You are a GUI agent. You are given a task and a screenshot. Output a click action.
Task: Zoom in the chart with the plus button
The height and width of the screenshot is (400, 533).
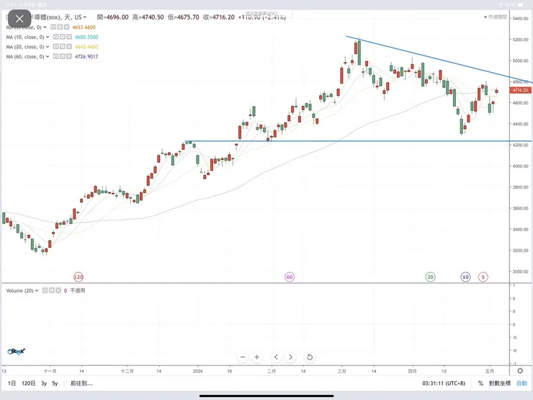[257, 357]
